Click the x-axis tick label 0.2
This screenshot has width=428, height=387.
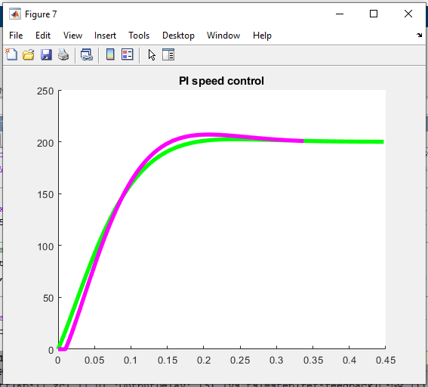coord(204,361)
